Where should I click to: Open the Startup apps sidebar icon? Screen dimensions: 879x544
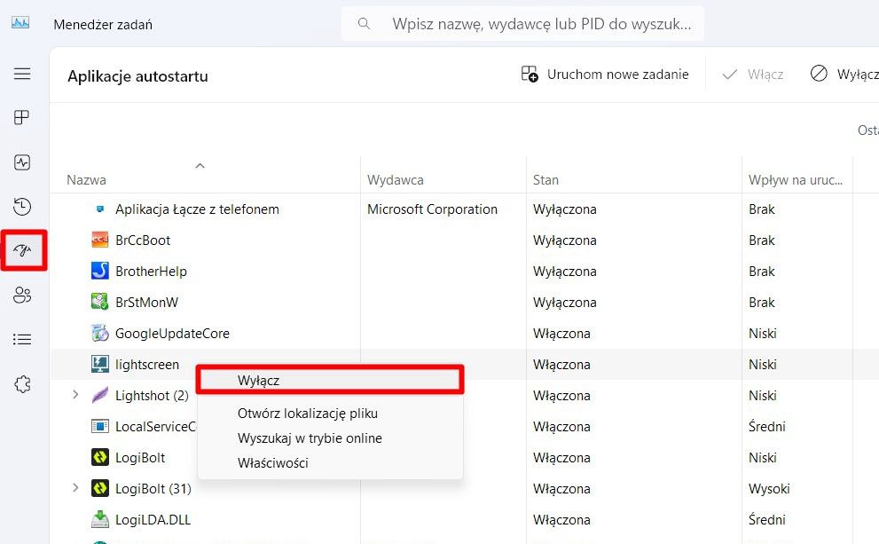(x=22, y=250)
